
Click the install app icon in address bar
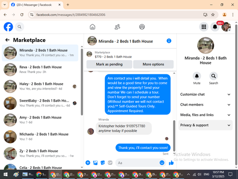point(205,15)
